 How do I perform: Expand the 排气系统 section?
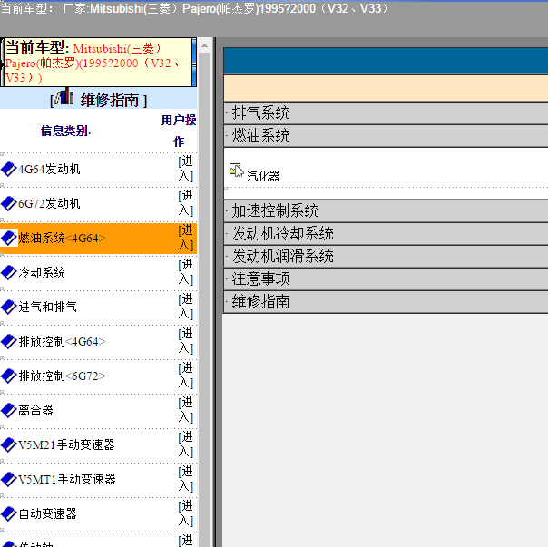point(386,112)
